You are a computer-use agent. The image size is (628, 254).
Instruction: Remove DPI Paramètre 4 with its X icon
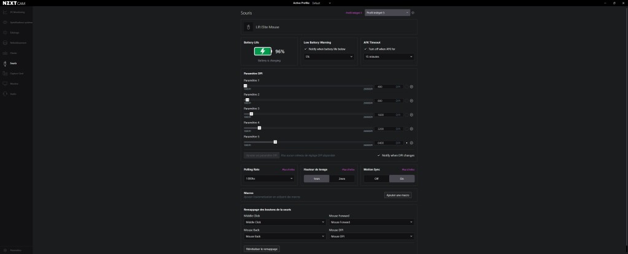click(411, 129)
